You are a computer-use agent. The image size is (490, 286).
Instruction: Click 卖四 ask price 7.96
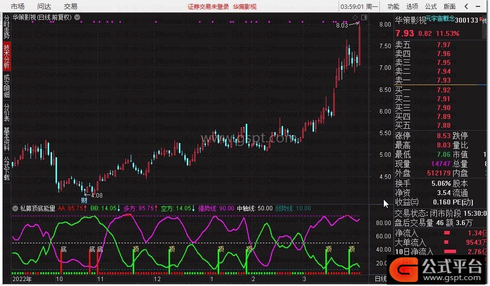tap(443, 54)
